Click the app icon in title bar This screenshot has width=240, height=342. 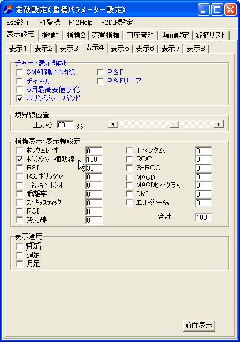pos(9,10)
